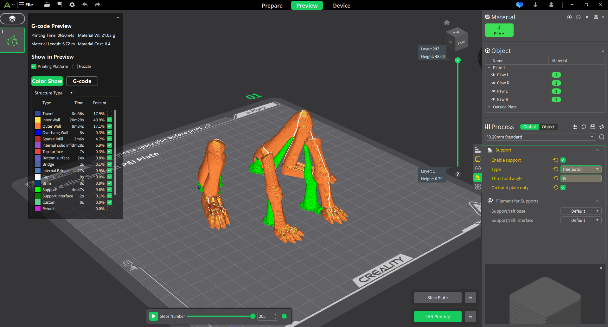The width and height of the screenshot is (608, 327).
Task: Uncheck the Inner Wall type checkbox
Action: [x=110, y=120]
